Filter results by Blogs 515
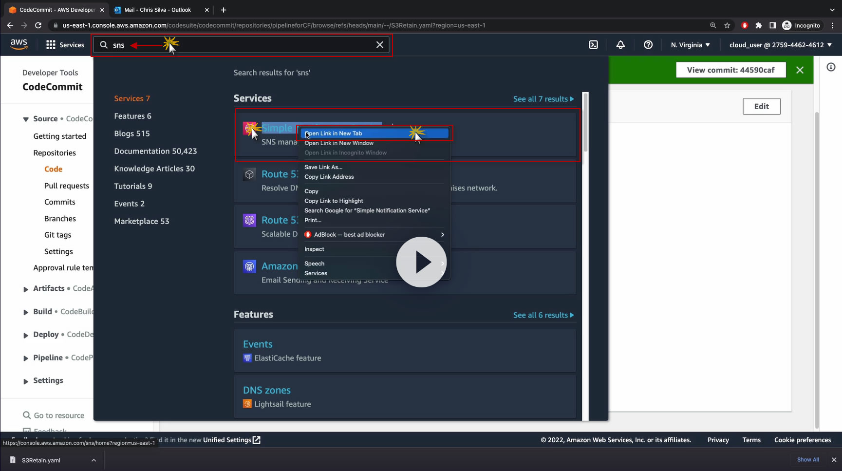The height and width of the screenshot is (471, 842). [x=132, y=133]
